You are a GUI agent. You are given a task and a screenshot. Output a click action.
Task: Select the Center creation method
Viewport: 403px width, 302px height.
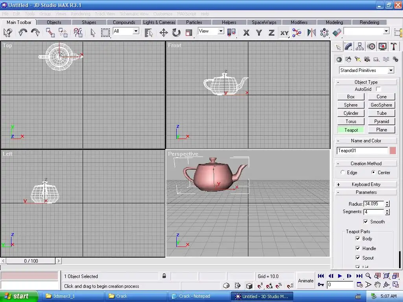(x=373, y=172)
